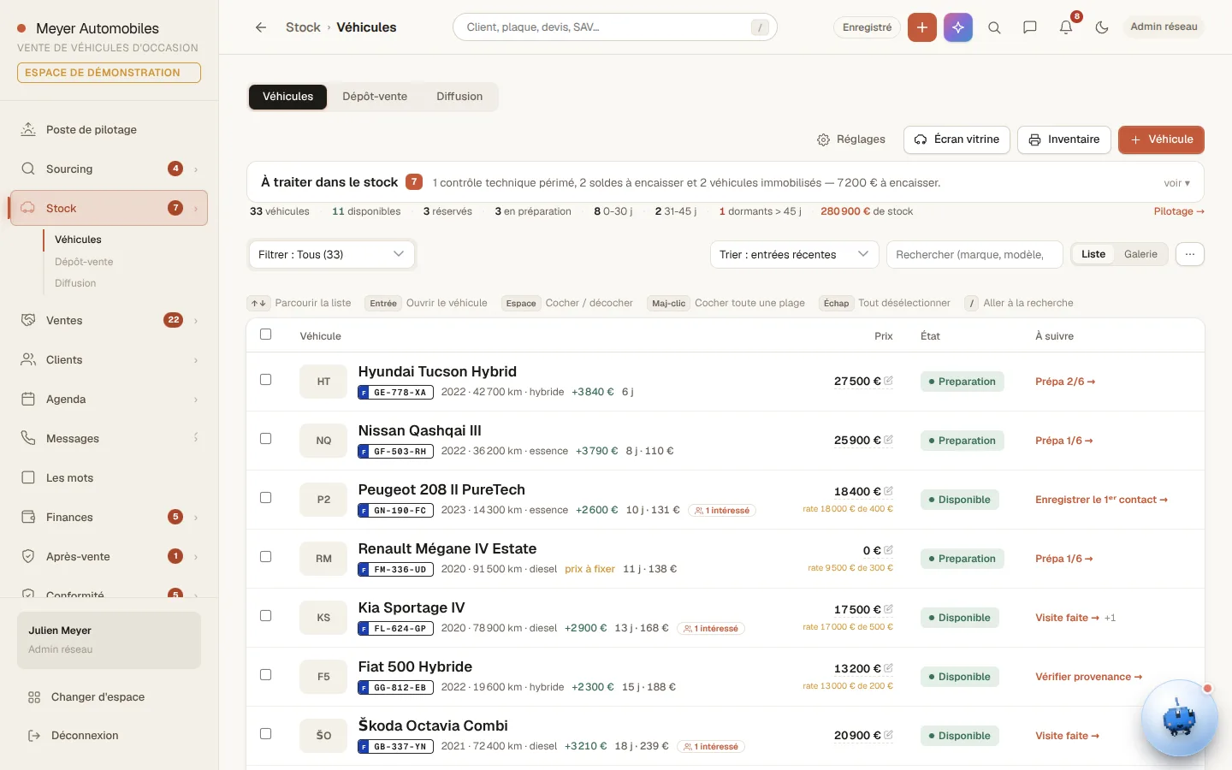Open the Admin réseau account chip
Image resolution: width=1232 pixels, height=770 pixels.
[x=1164, y=27]
